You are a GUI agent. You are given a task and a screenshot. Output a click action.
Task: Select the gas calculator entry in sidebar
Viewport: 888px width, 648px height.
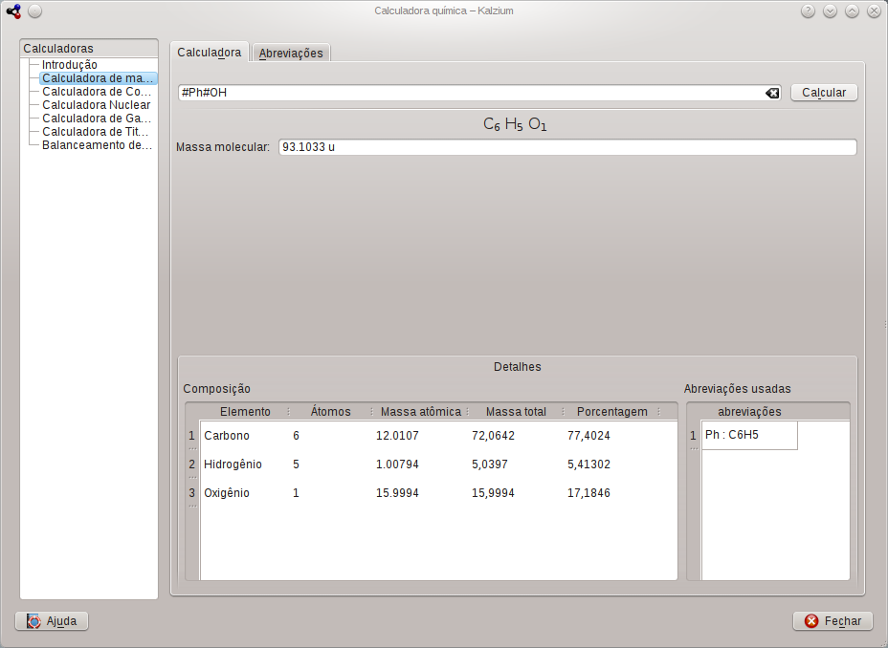click(x=97, y=119)
